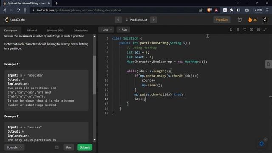Open the profile avatar menu

click(x=265, y=20)
